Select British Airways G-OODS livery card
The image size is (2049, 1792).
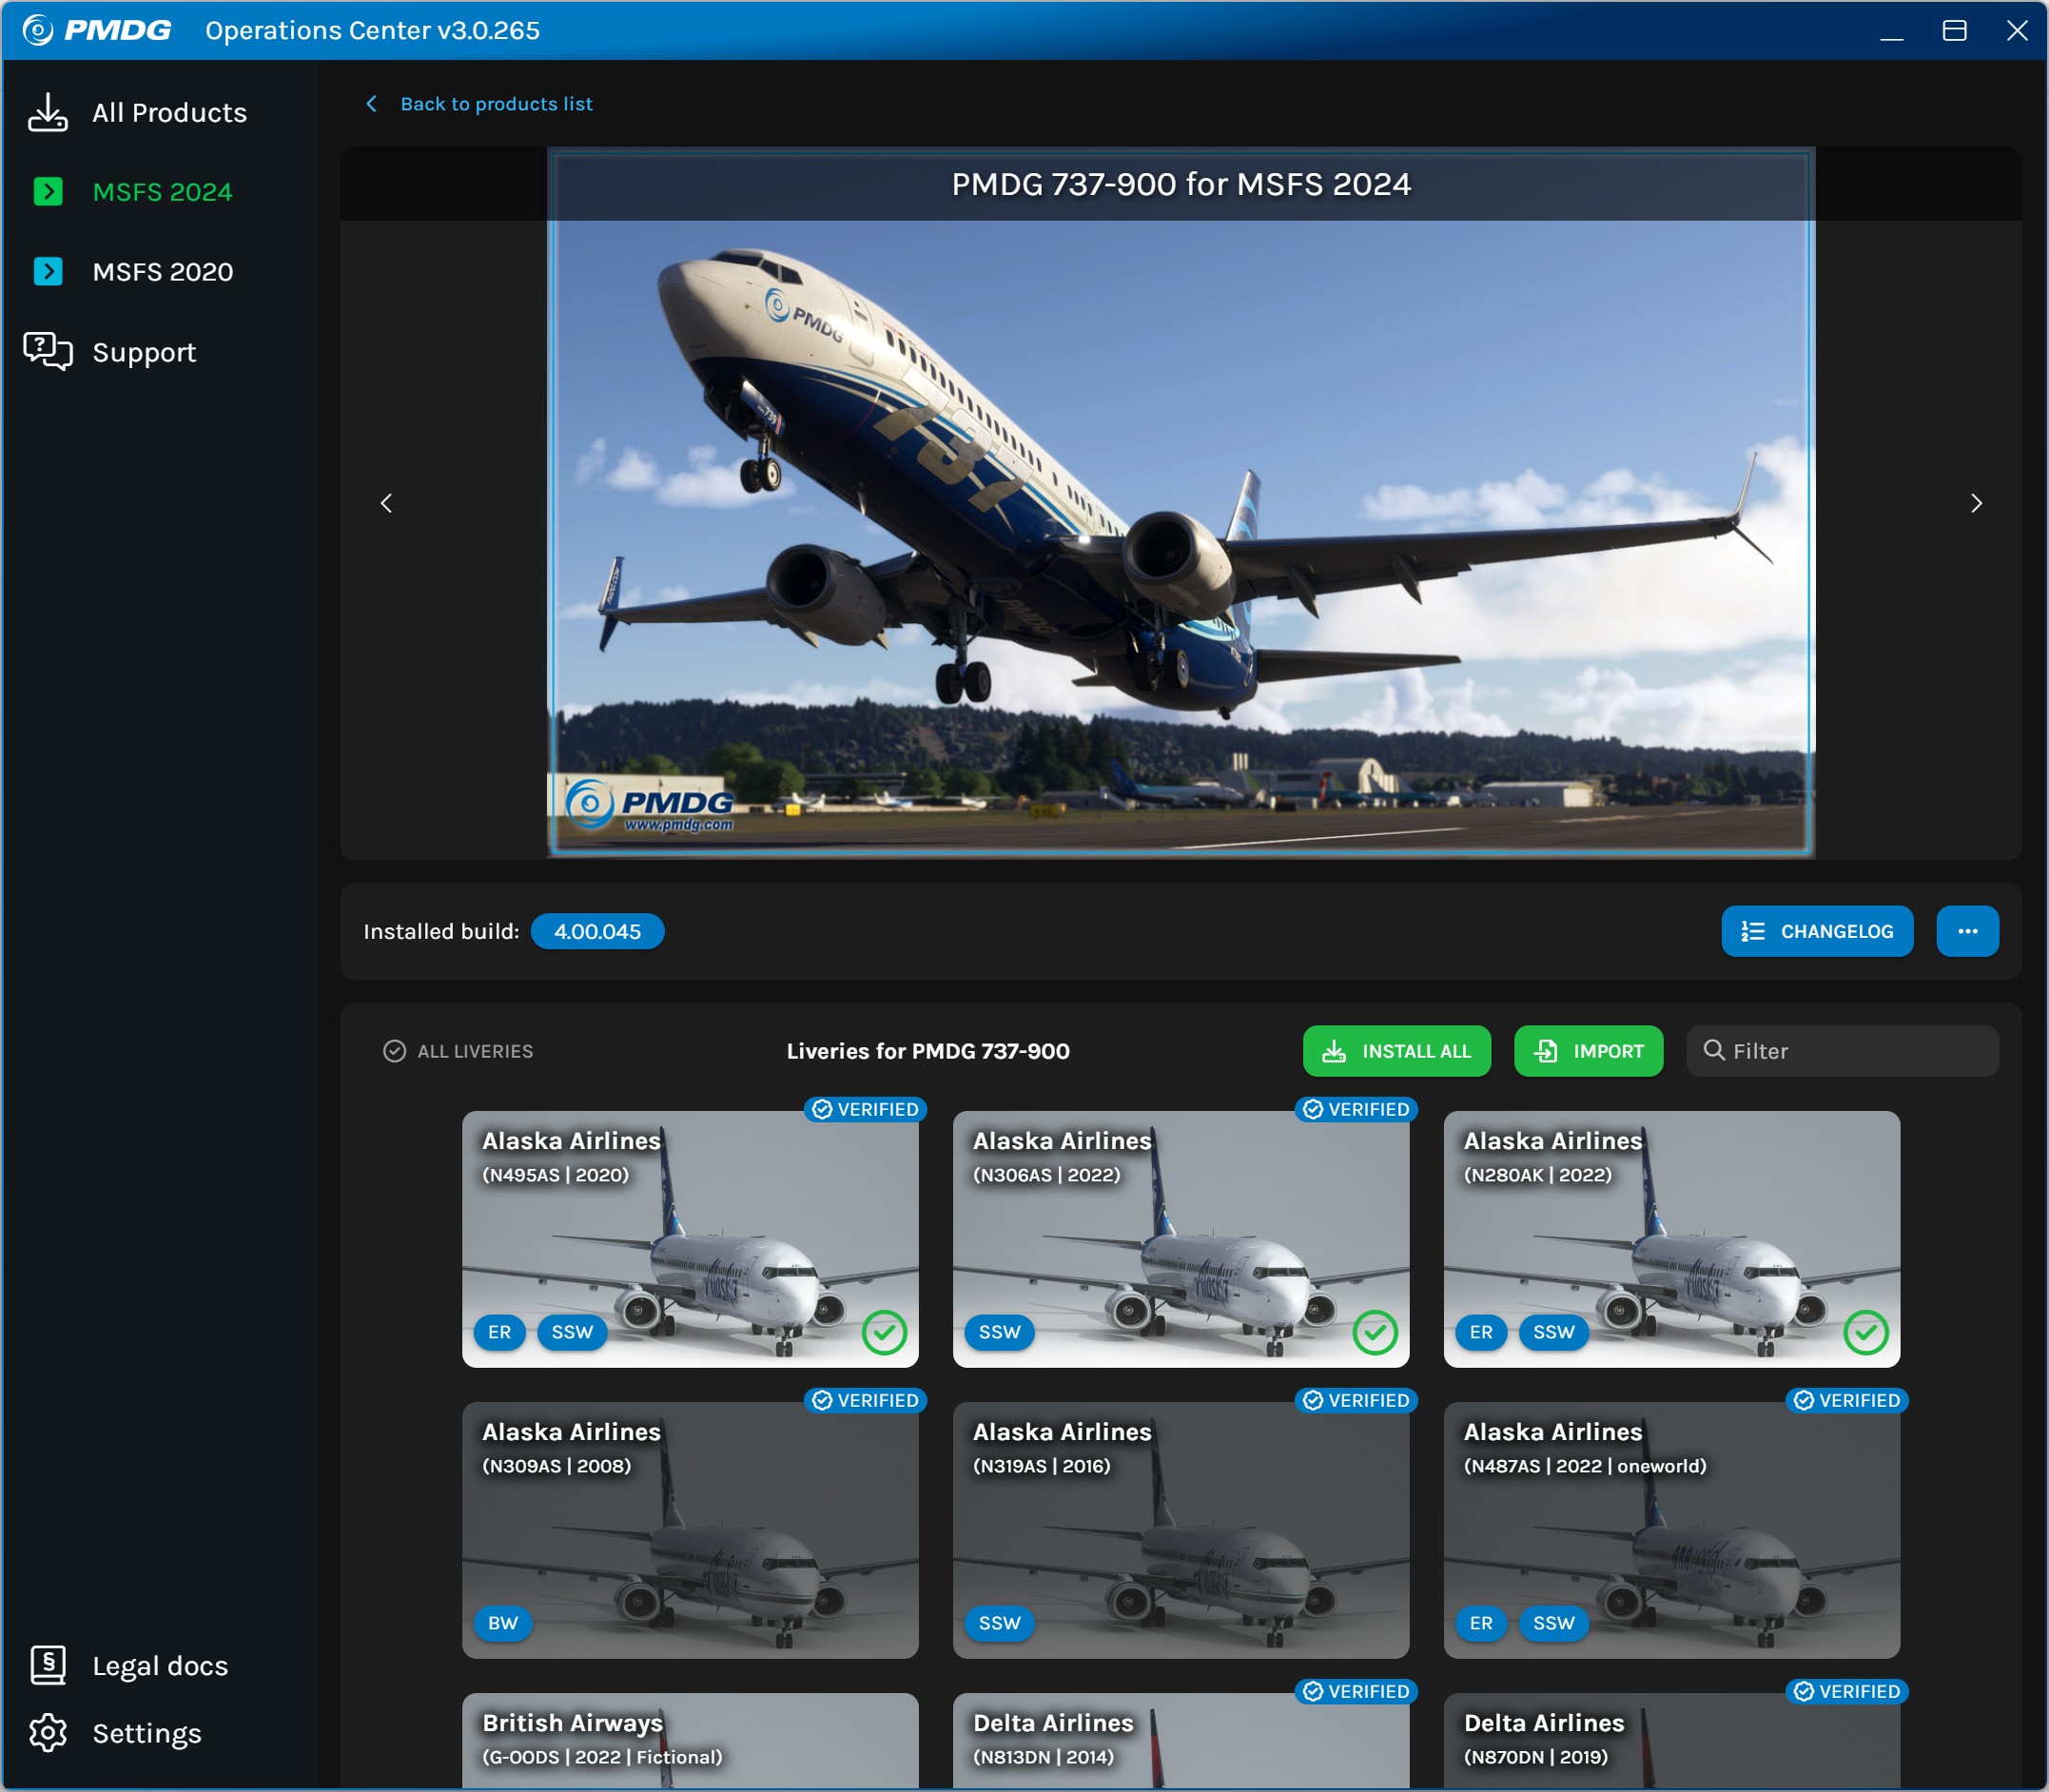pyautogui.click(x=690, y=1741)
